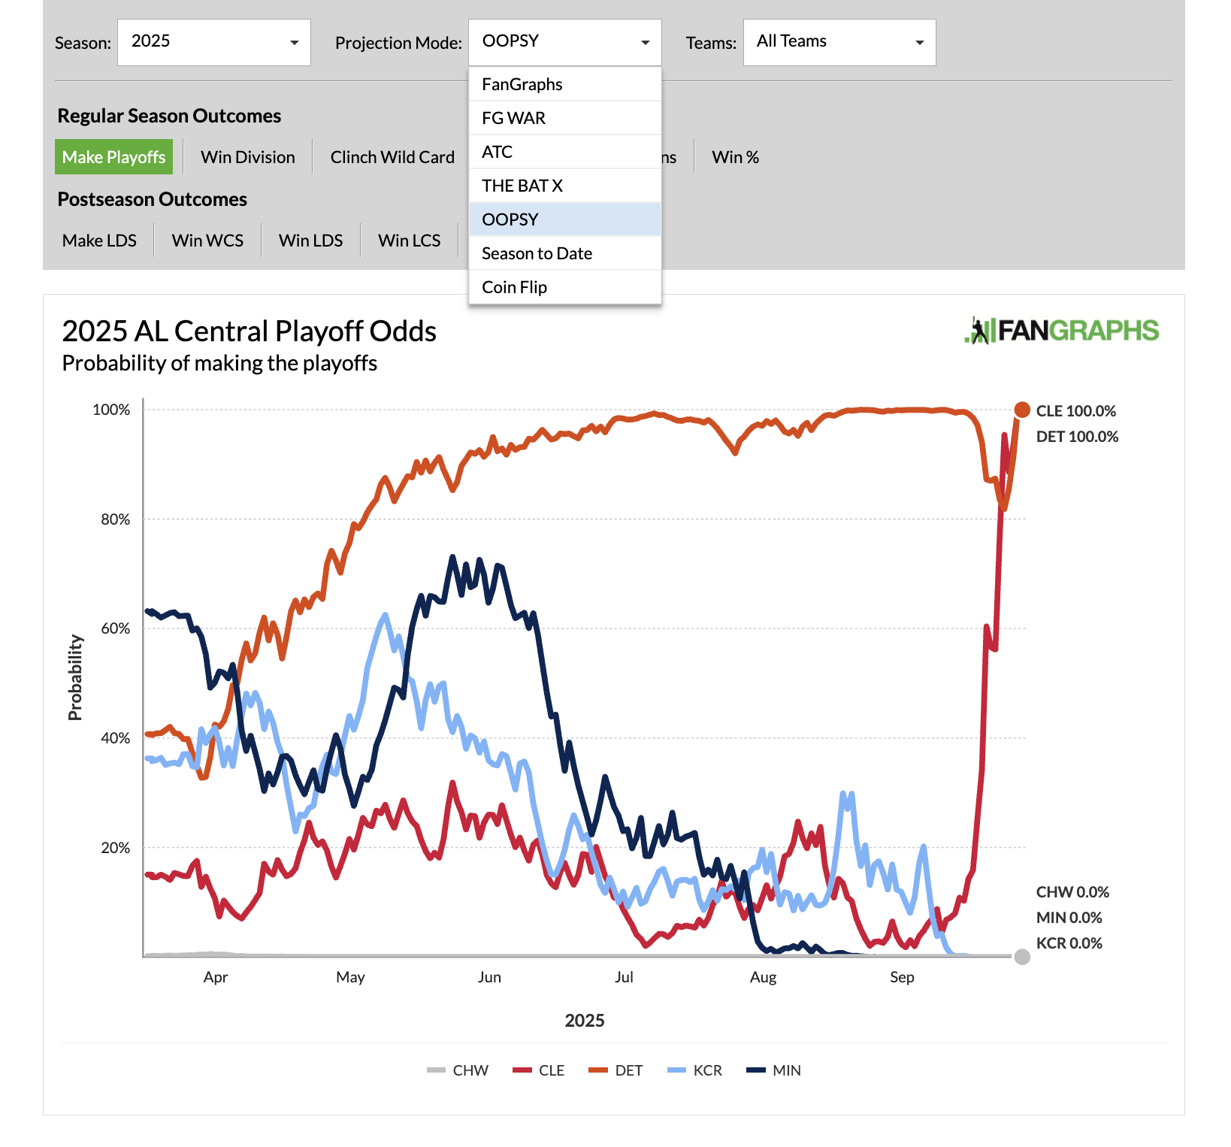The image size is (1231, 1147).
Task: Toggle CHW series in chart legend
Action: click(x=458, y=1070)
